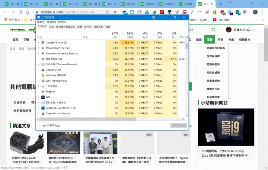The image size is (268, 170).
Task: Open the zoom magnifier in address bar
Action: coord(107,12)
